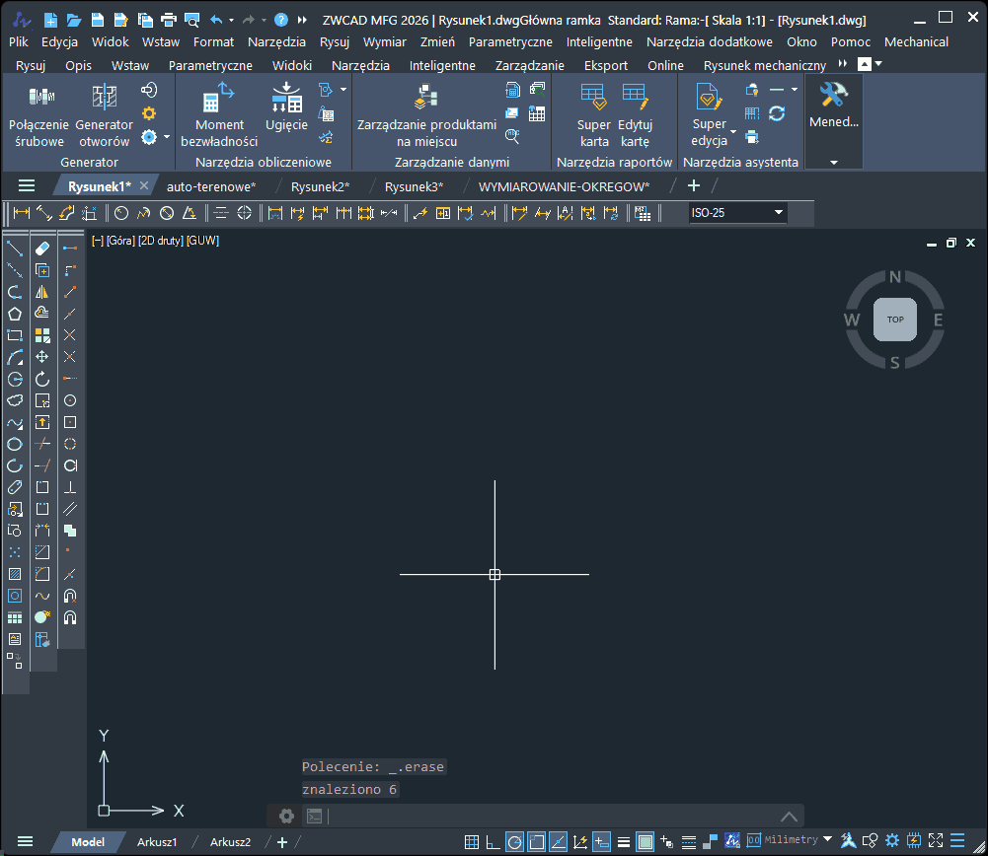Image resolution: width=988 pixels, height=856 pixels.
Task: Expand the command line history arrow
Action: pyautogui.click(x=789, y=817)
